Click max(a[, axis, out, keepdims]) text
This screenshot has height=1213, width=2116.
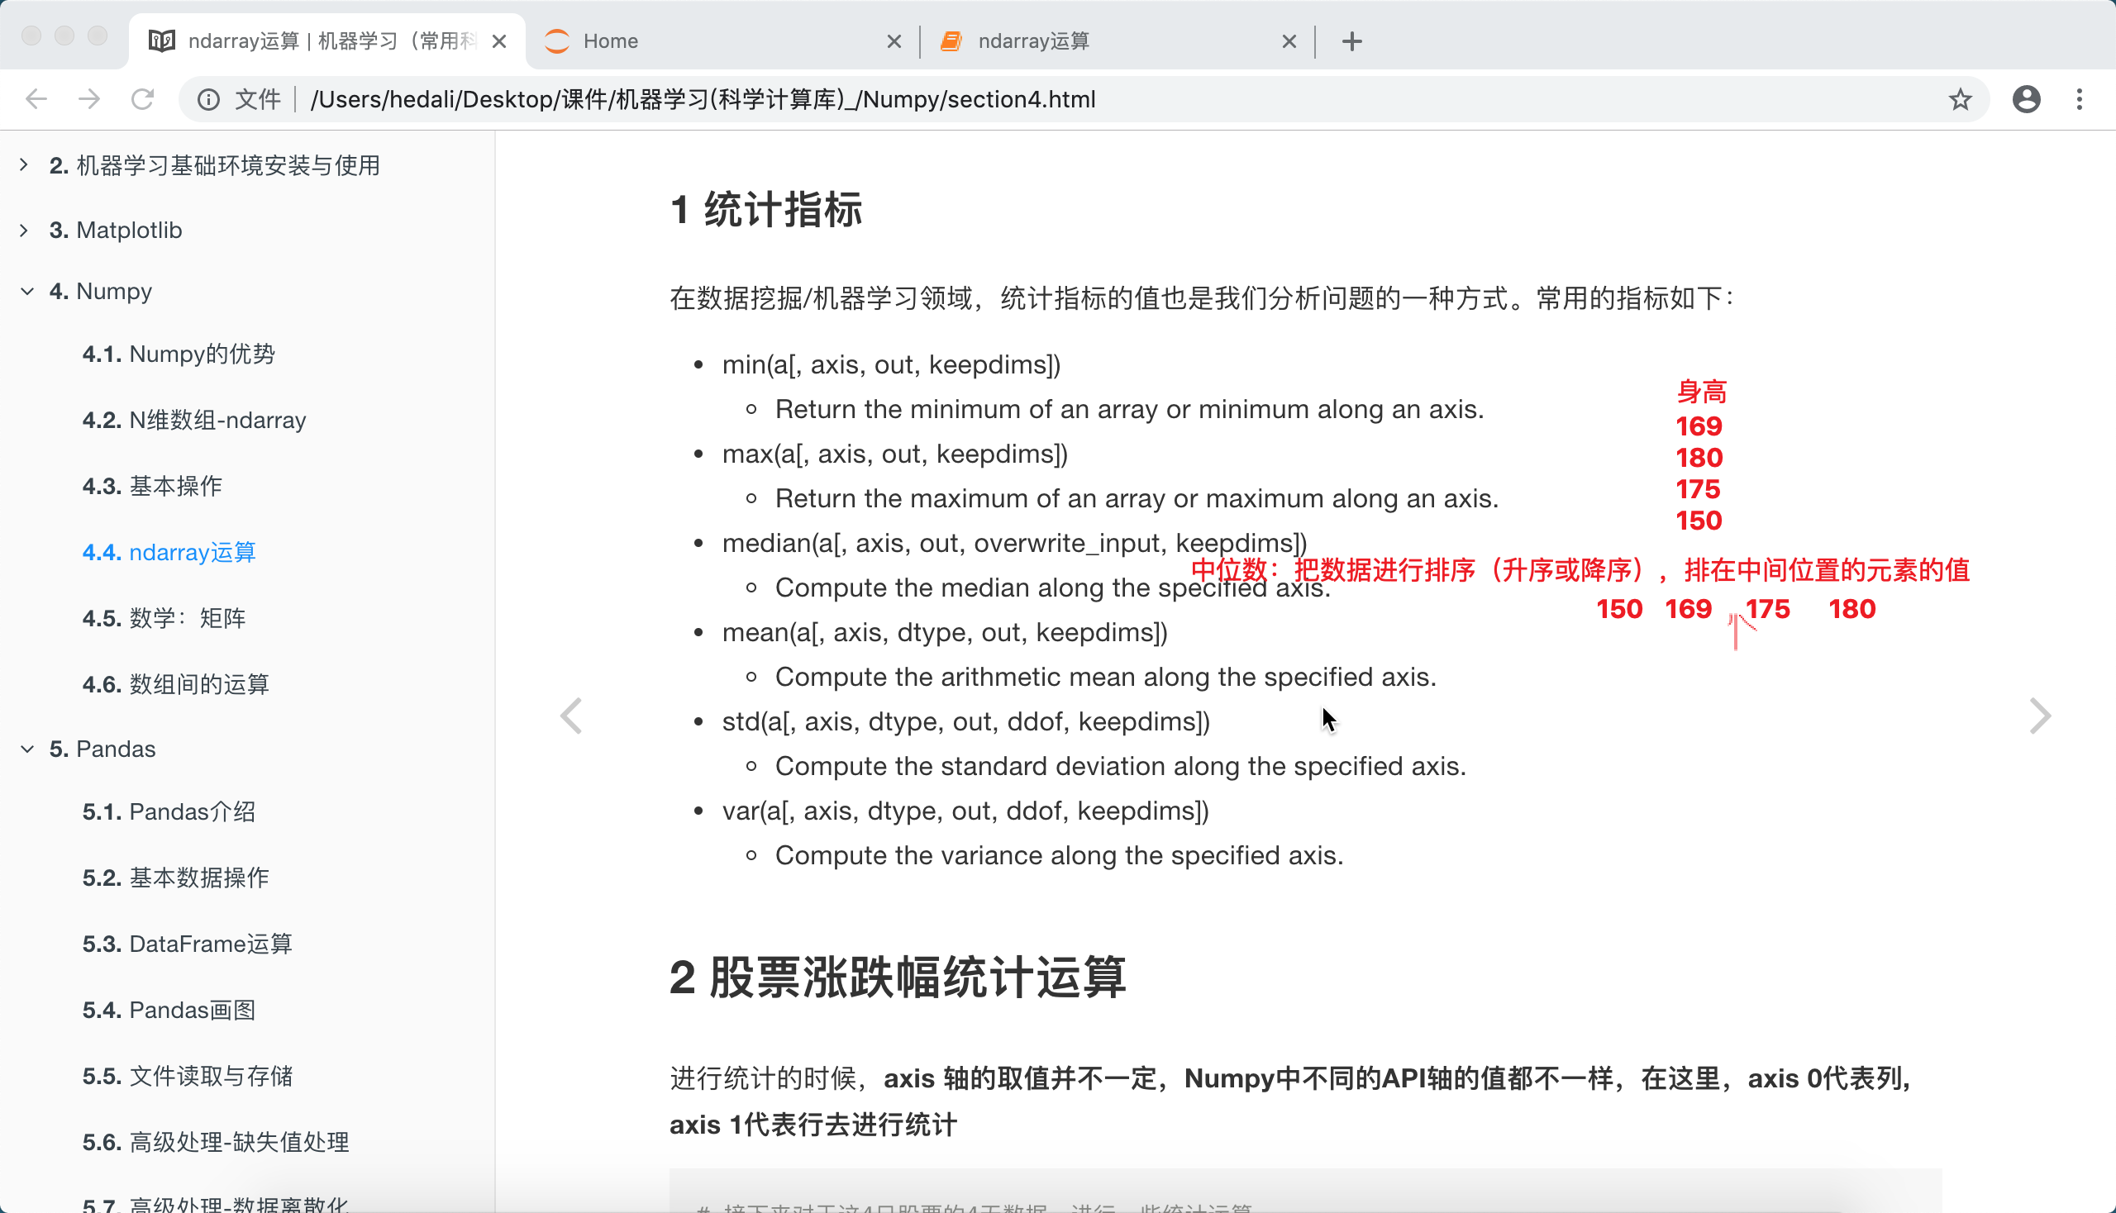895,453
